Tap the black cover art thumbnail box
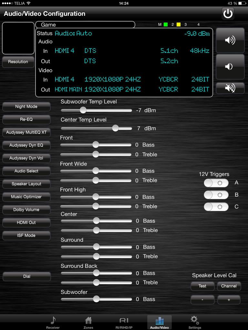 [x=18, y=38]
